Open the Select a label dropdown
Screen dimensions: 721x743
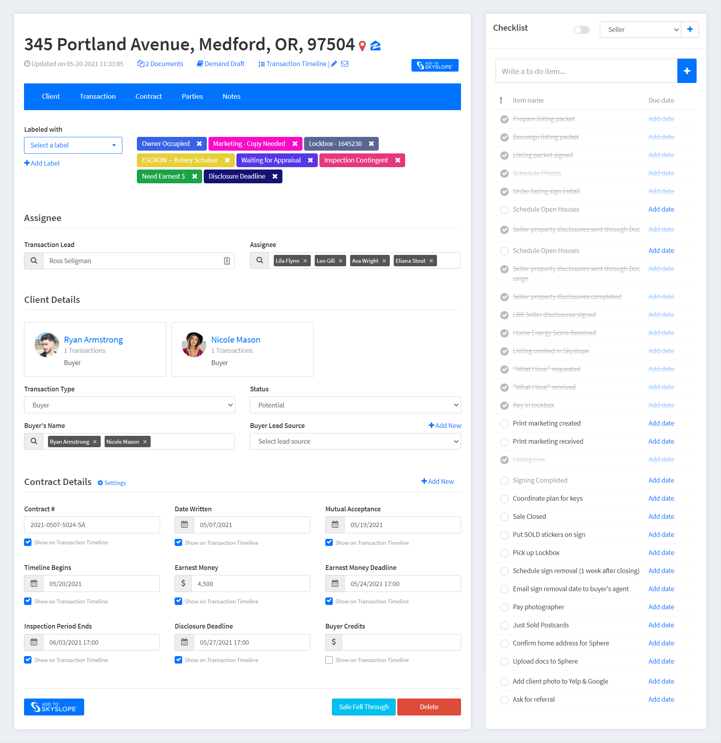[73, 145]
